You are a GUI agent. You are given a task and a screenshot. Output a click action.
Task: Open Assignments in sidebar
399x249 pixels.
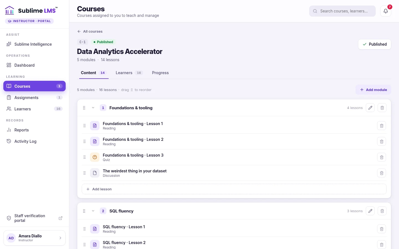pyautogui.click(x=34, y=98)
